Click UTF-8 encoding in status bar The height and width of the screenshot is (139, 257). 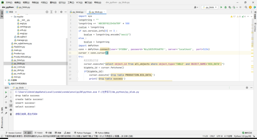tap(220, 136)
